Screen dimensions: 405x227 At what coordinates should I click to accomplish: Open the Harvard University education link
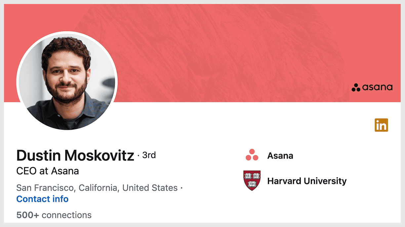pyautogui.click(x=307, y=181)
